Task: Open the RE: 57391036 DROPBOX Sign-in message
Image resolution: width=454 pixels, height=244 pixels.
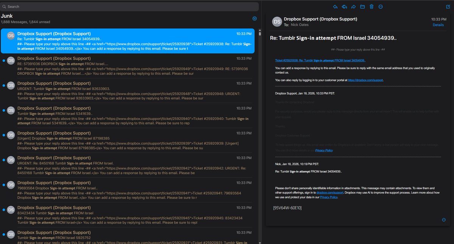Action: (127, 66)
